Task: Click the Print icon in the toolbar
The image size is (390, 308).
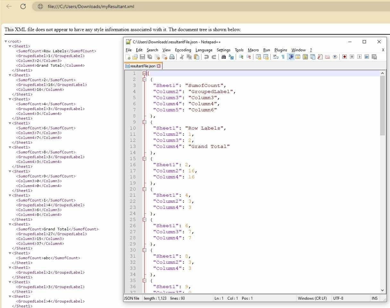Action: tap(172, 57)
